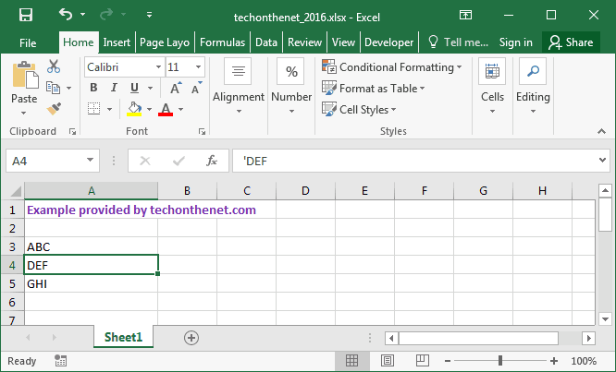
Task: Click the Sign in link
Action: tap(515, 42)
